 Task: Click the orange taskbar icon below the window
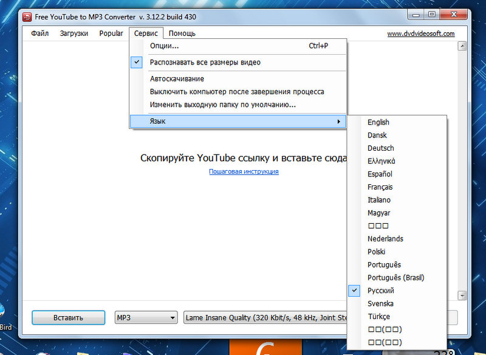tap(265, 347)
